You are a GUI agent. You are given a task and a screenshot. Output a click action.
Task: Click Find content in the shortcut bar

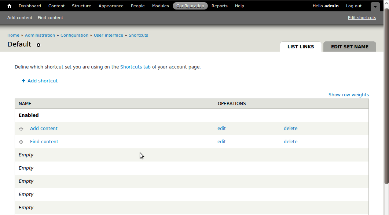(x=50, y=18)
